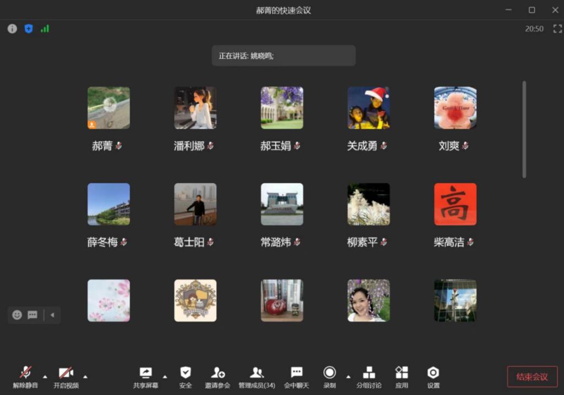Viewport: 564px width, 395px height.
Task: Open the breakout rooms icon (分组讨论)
Action: click(x=368, y=377)
